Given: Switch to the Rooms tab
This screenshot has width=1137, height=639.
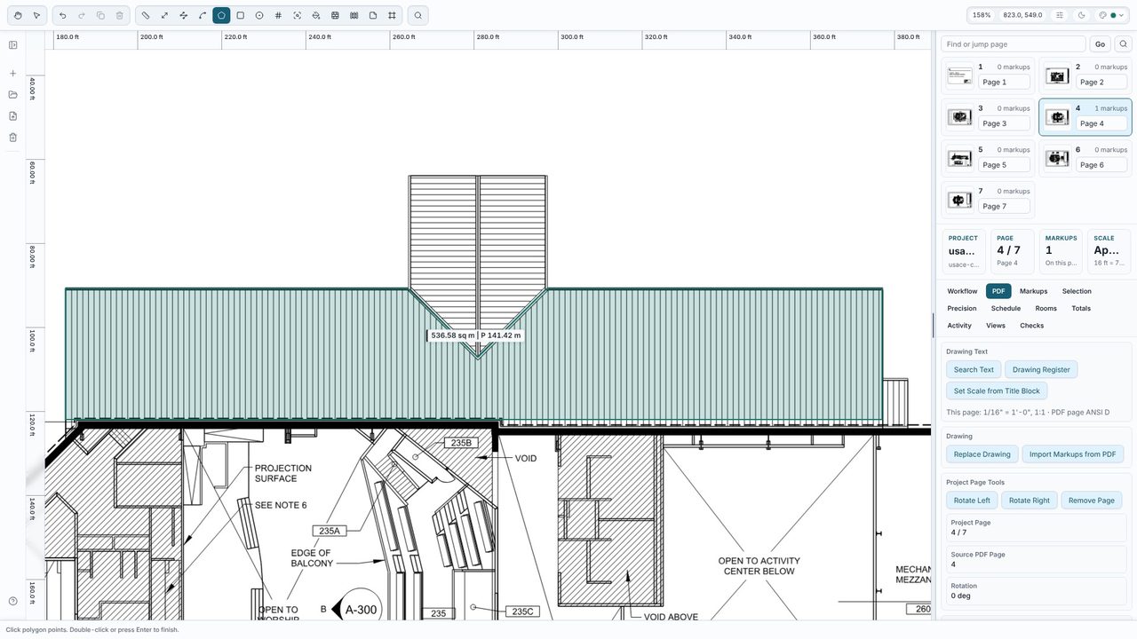Looking at the screenshot, I should [1046, 308].
